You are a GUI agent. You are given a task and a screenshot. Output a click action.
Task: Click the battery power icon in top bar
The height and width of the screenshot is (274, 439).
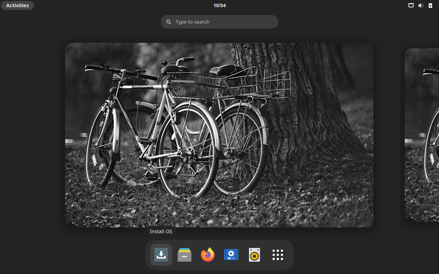(430, 5)
